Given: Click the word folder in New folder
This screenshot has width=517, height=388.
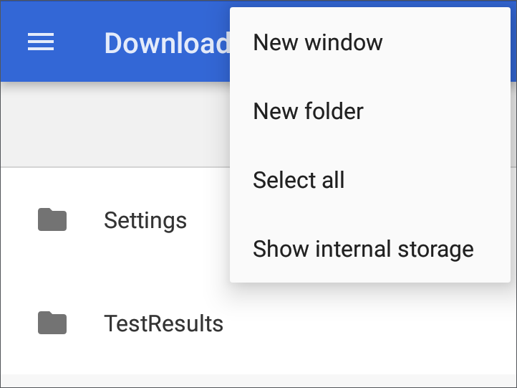Looking at the screenshot, I should click(334, 111).
